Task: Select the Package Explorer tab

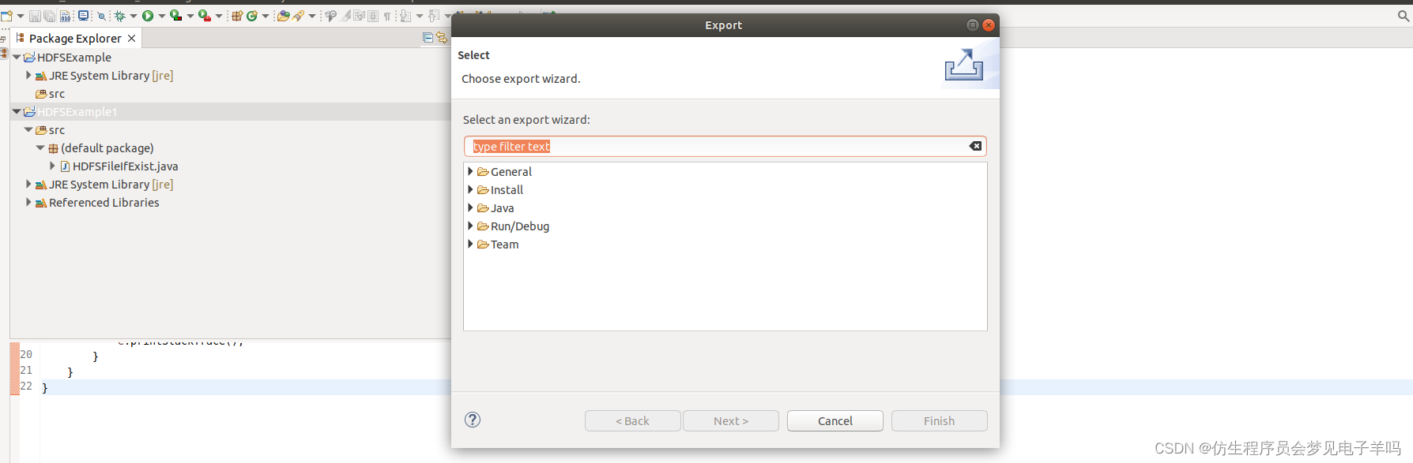Action: click(75, 38)
